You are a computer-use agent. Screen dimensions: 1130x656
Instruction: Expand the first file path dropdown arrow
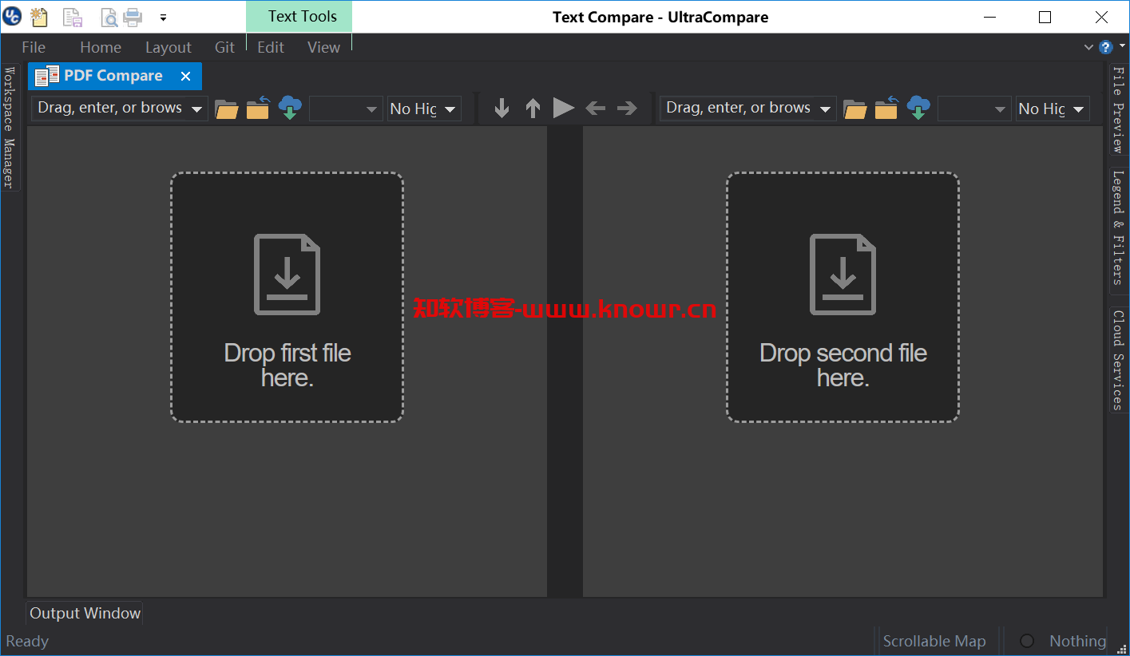pyautogui.click(x=197, y=109)
